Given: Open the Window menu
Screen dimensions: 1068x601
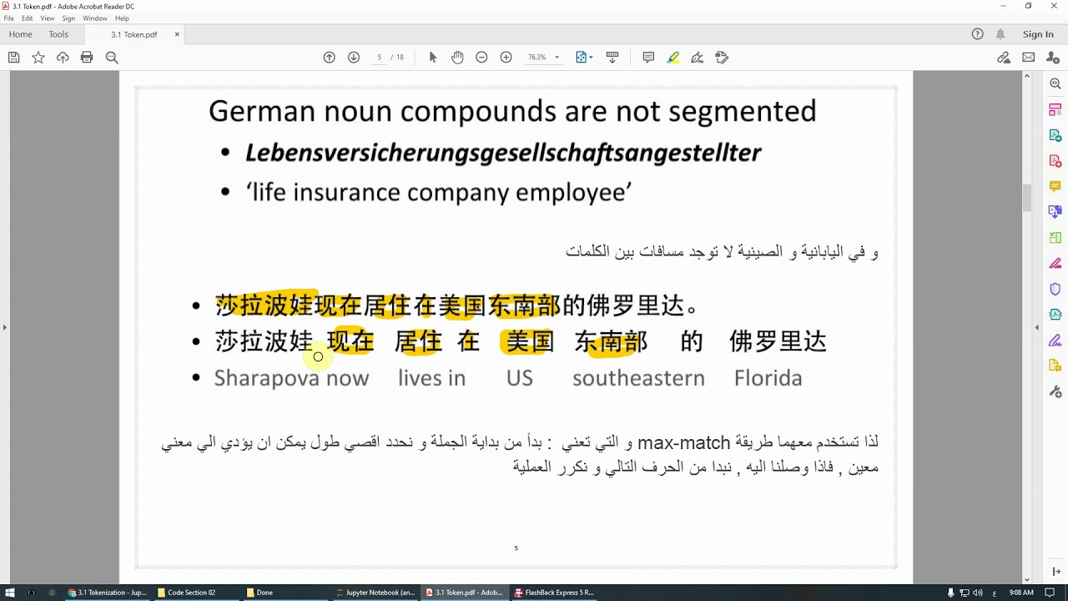Looking at the screenshot, I should (95, 18).
